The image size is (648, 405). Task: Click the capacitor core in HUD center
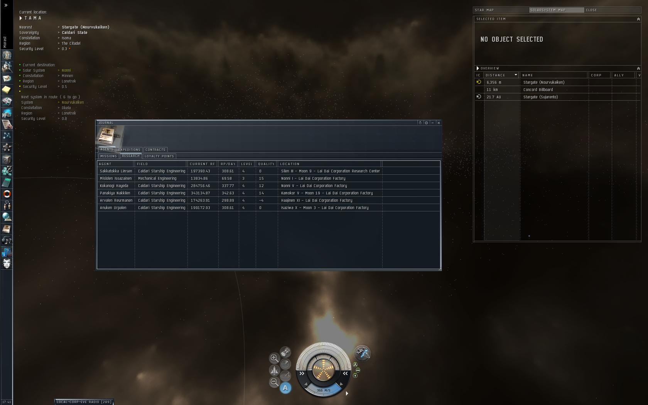pyautogui.click(x=323, y=369)
